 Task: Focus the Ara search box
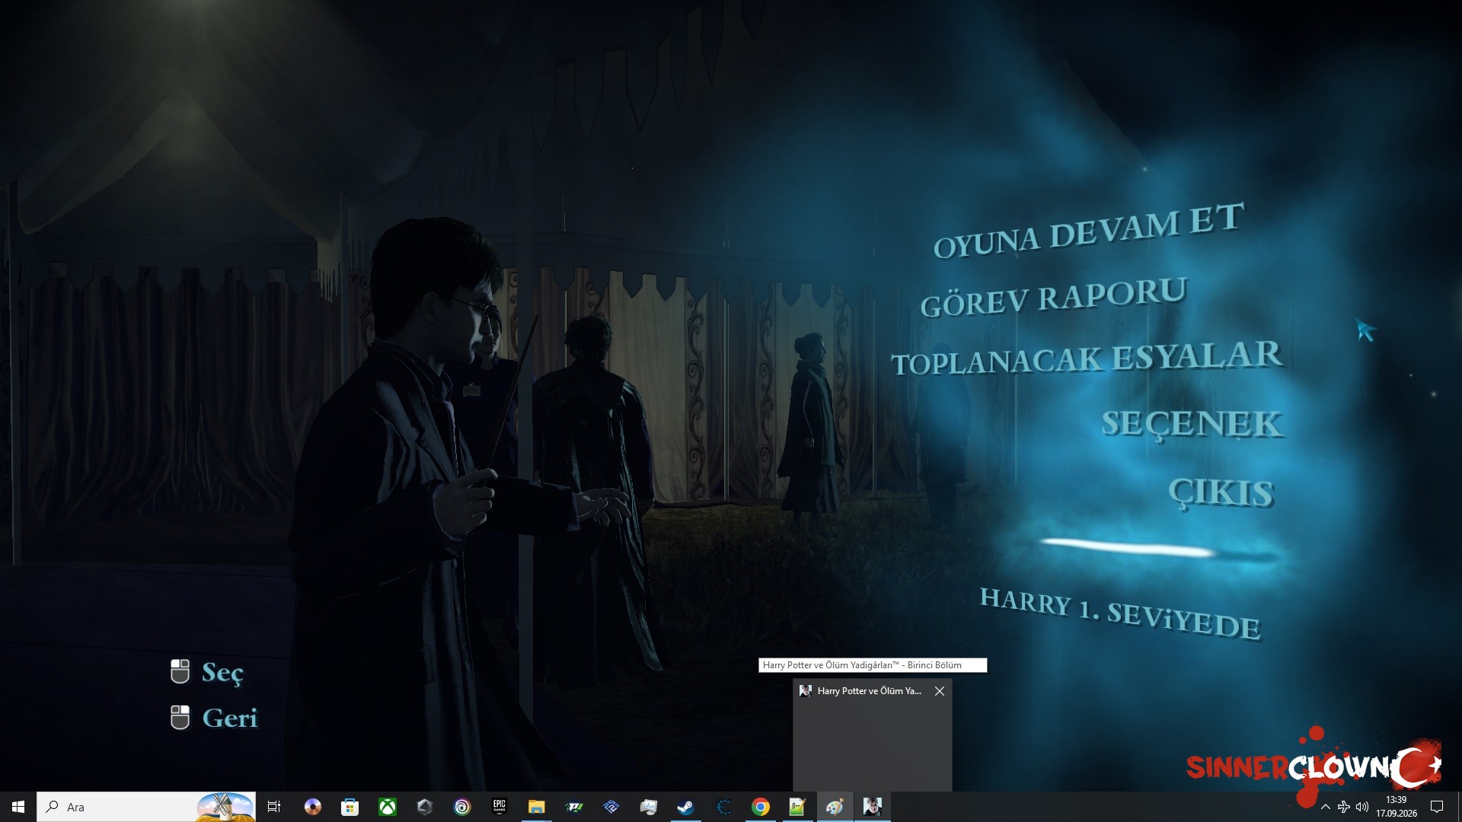point(146,807)
